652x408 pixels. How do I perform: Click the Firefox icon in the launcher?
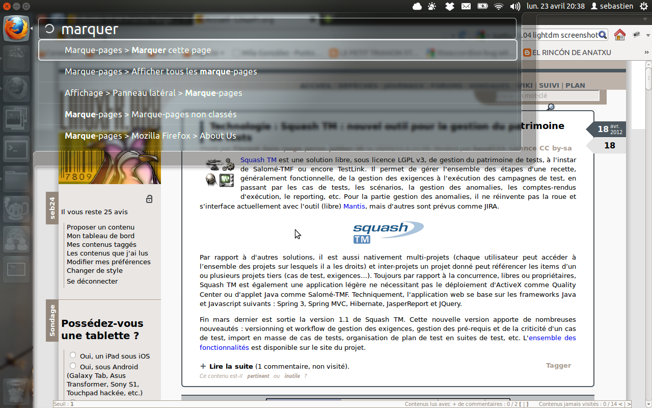click(16, 29)
